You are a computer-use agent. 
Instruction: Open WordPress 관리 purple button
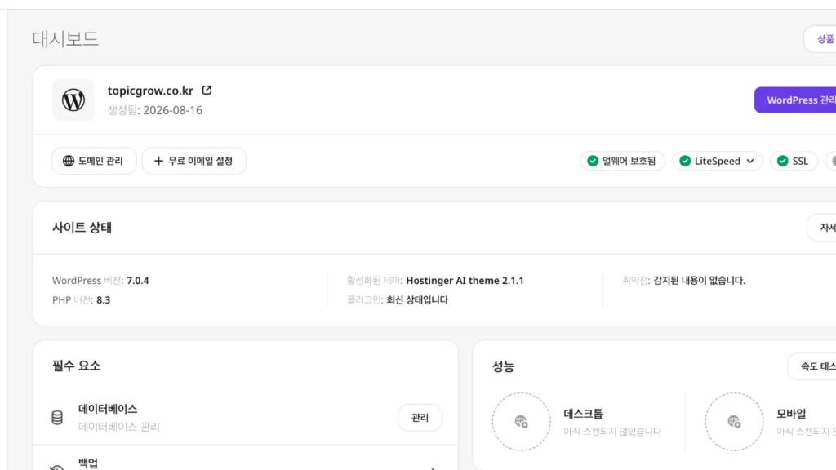795,100
